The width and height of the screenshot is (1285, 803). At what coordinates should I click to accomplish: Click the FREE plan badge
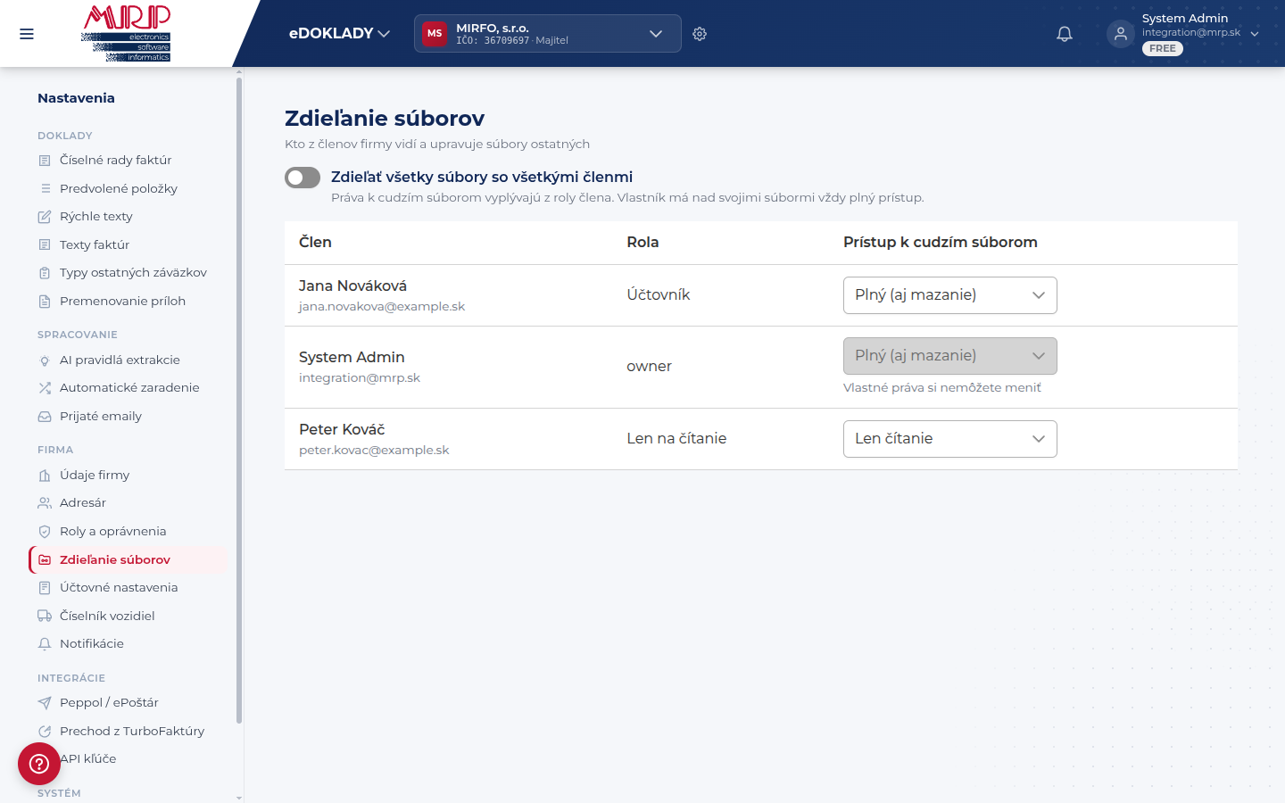pyautogui.click(x=1163, y=49)
